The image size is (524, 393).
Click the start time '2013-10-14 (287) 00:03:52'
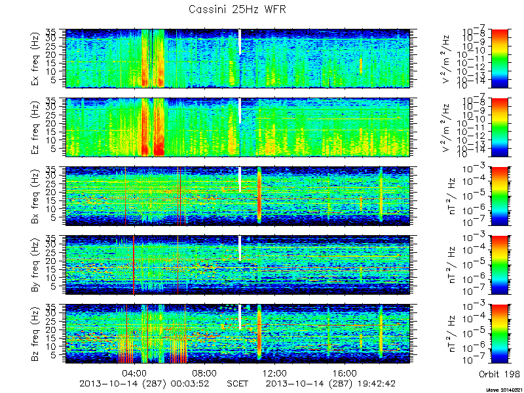click(x=144, y=383)
